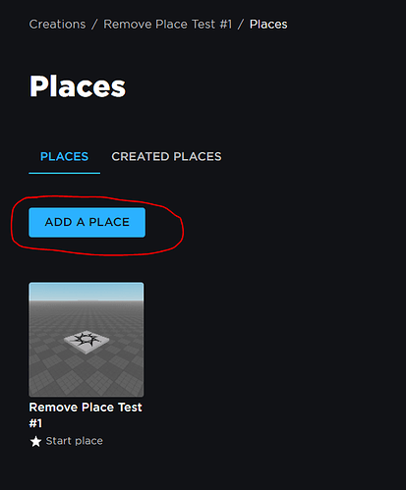
Task: Click the word PLACE on the blue button
Action: coord(109,222)
